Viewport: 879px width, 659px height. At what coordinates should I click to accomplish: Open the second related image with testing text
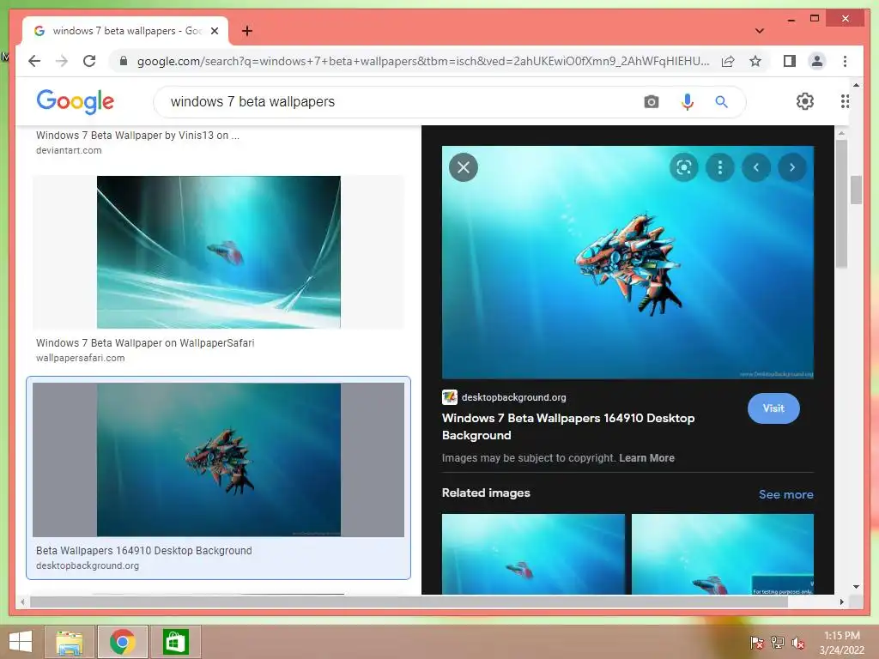(x=723, y=554)
